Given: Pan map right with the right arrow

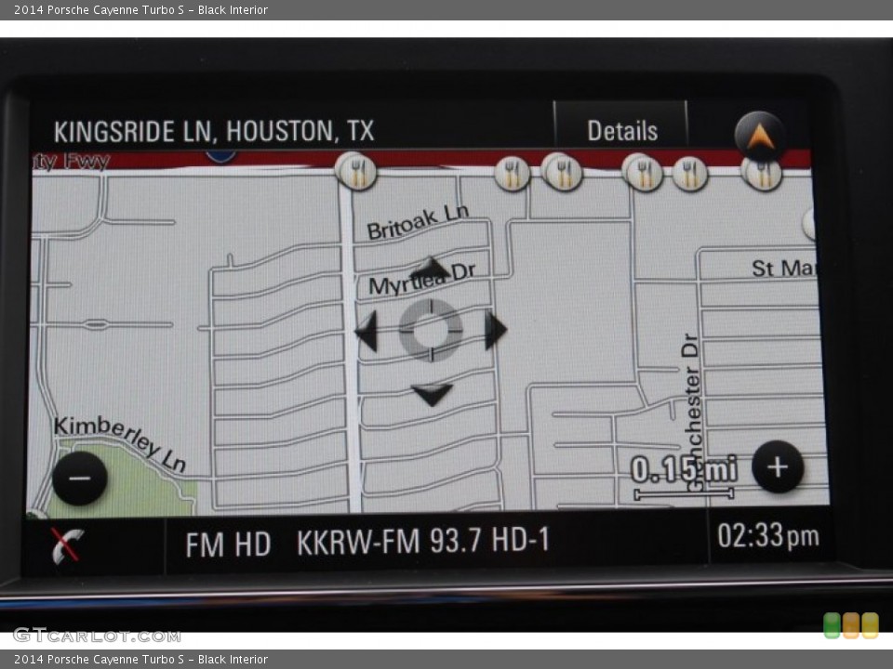Looking at the screenshot, I should (496, 330).
